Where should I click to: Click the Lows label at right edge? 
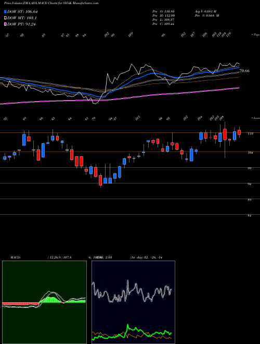click(255, 118)
